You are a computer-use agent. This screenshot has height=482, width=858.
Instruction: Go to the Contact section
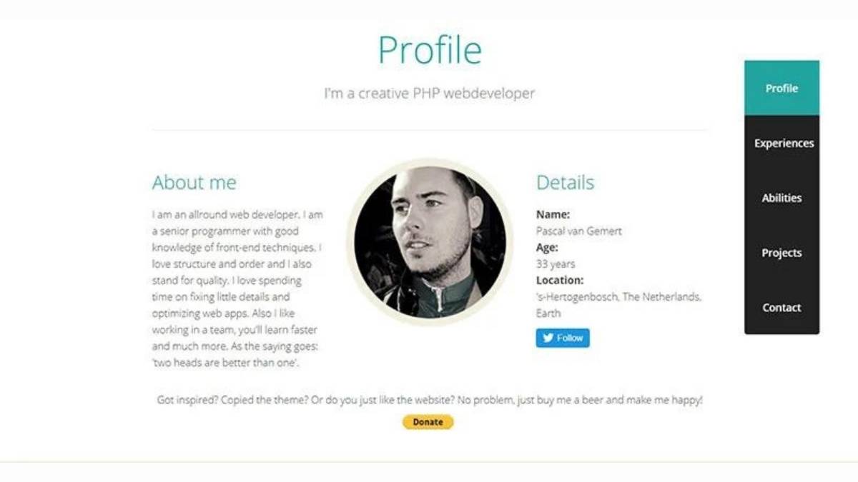[781, 307]
